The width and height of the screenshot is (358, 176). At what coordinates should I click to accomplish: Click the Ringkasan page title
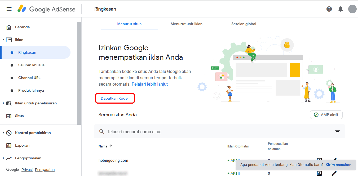point(105,9)
